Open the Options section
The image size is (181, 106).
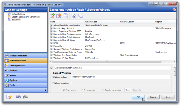[26, 80]
